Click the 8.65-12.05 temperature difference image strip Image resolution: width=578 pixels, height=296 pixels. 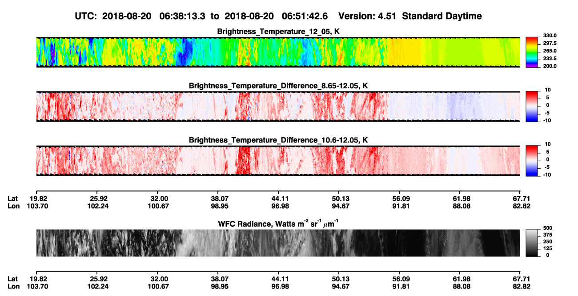point(278,106)
